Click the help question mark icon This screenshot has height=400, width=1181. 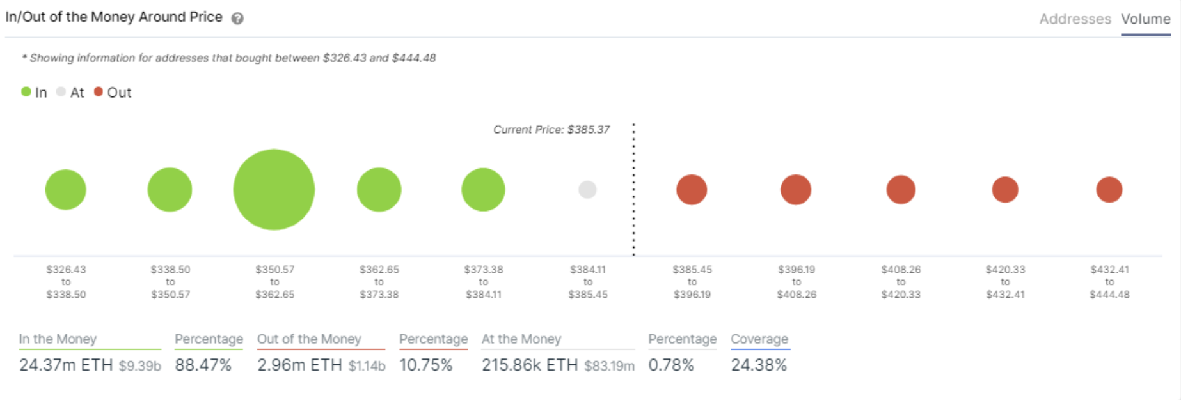(237, 19)
